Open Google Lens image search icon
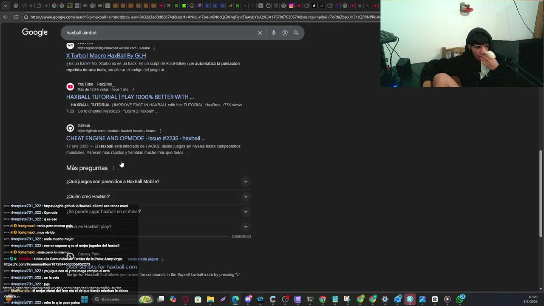The height and width of the screenshot is (306, 544). coord(285,33)
